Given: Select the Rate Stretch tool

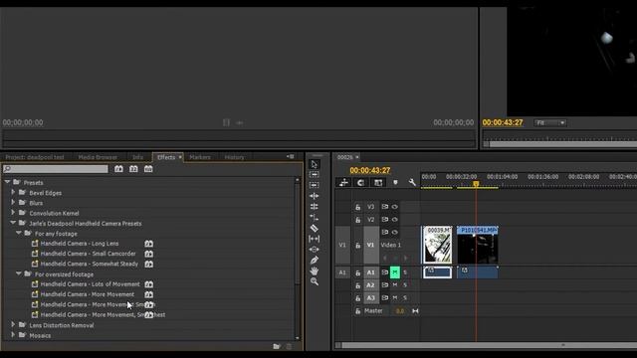Looking at the screenshot, I should coord(315,218).
